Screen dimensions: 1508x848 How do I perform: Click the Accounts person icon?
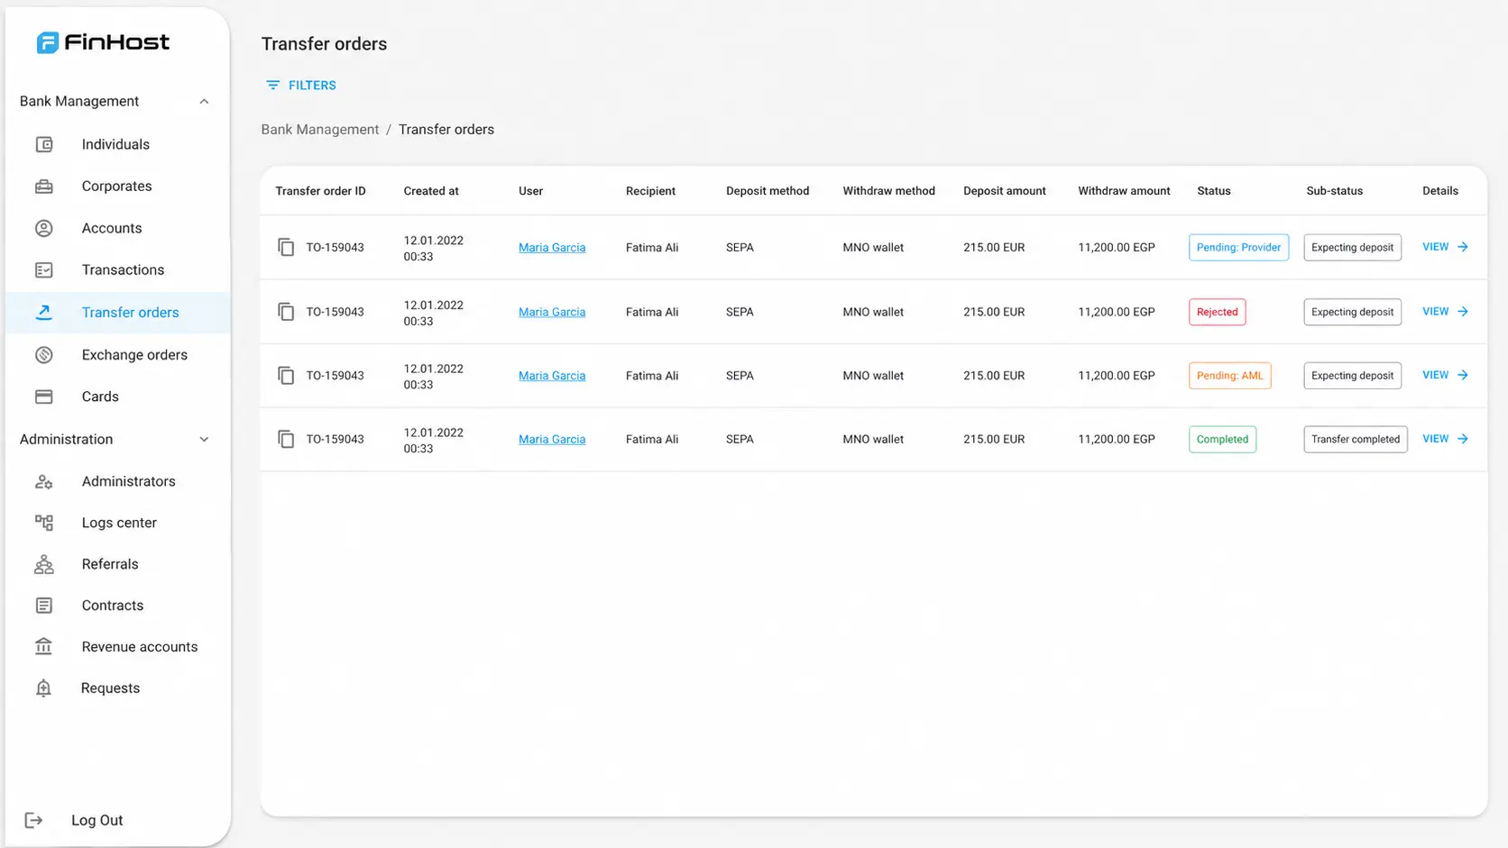coord(43,228)
